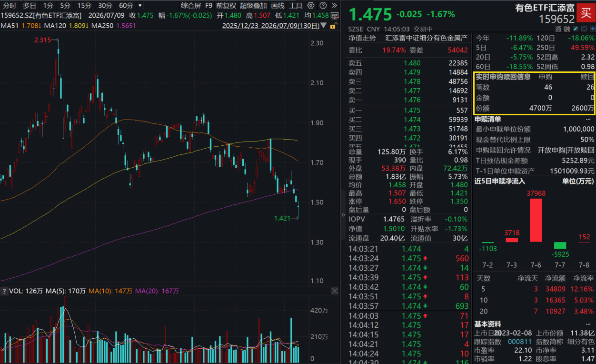Image resolution: width=596 pixels, height=364 pixels.
Task: Add stock to watchlist with plus icon
Action: point(592,29)
